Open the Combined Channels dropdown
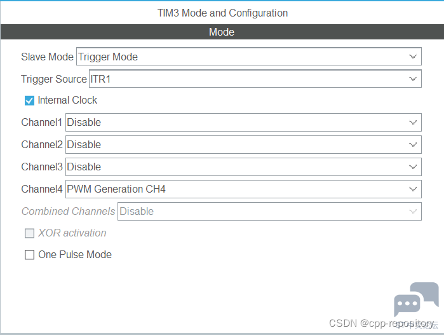The height and width of the screenshot is (335, 444). [269, 211]
